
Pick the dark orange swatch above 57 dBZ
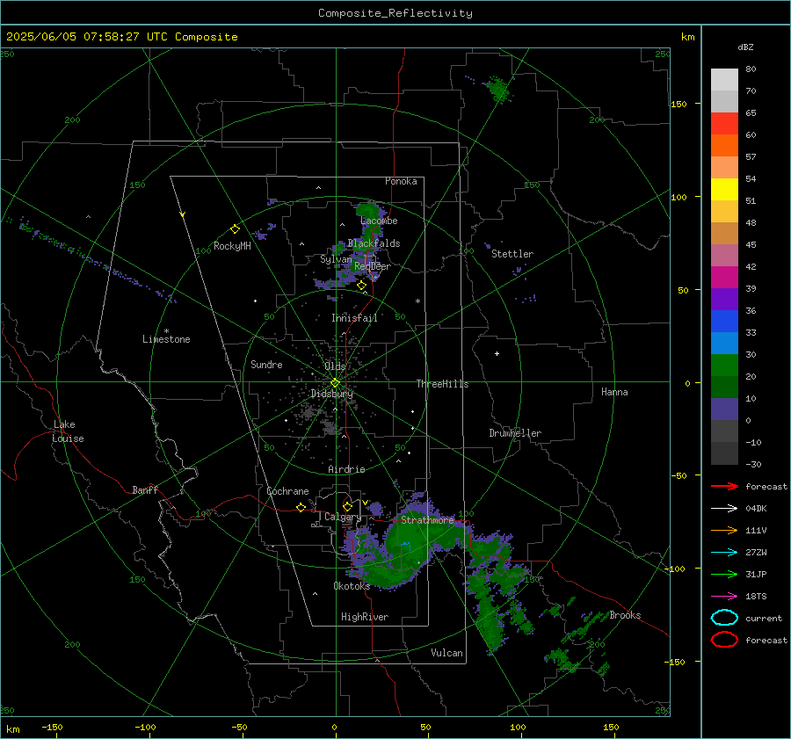tap(724, 145)
